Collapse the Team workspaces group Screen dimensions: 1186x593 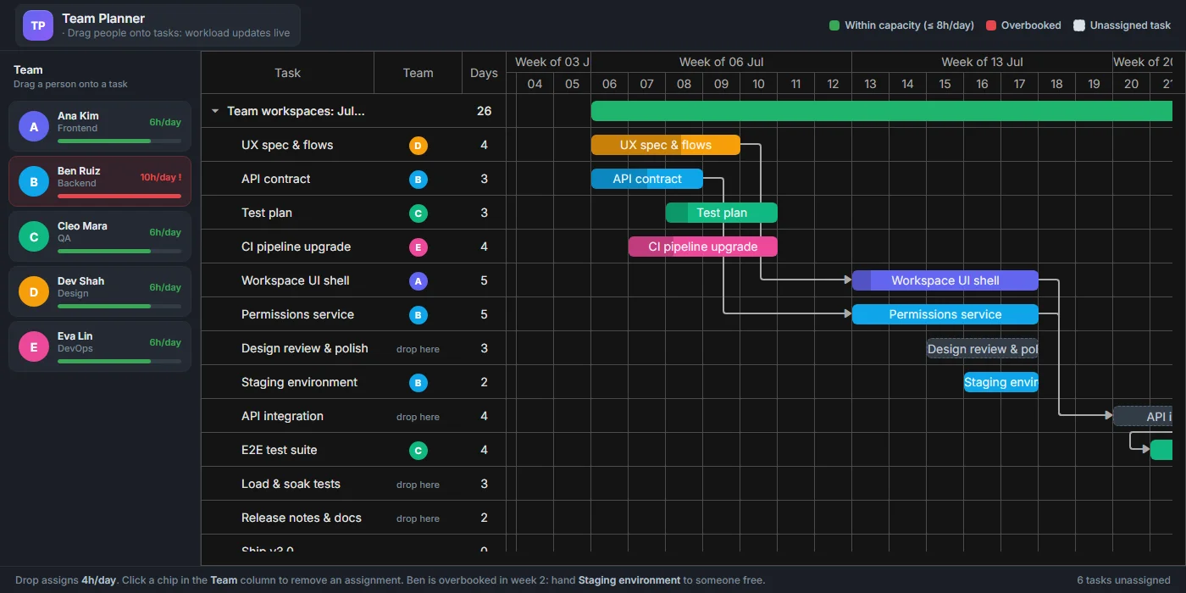(x=215, y=111)
